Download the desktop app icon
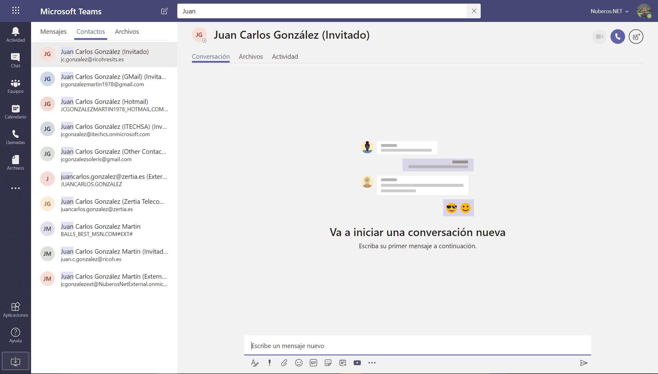The width and height of the screenshot is (658, 374). (16, 361)
